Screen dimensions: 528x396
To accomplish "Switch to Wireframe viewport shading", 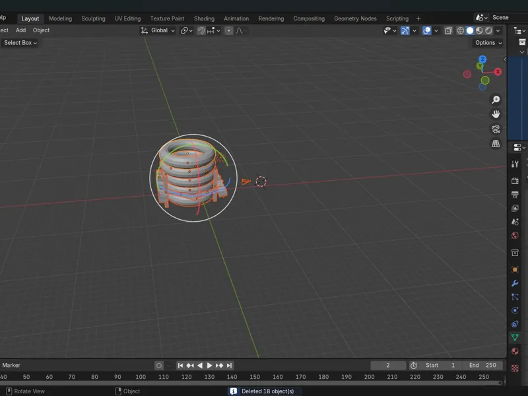I will pyautogui.click(x=460, y=30).
